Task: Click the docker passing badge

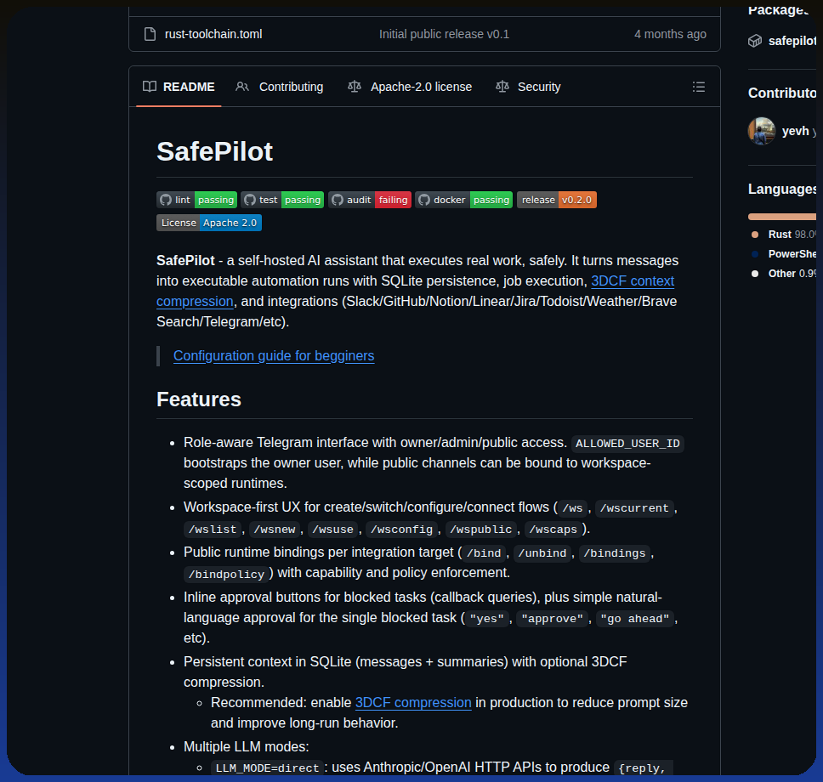Action: pos(464,200)
